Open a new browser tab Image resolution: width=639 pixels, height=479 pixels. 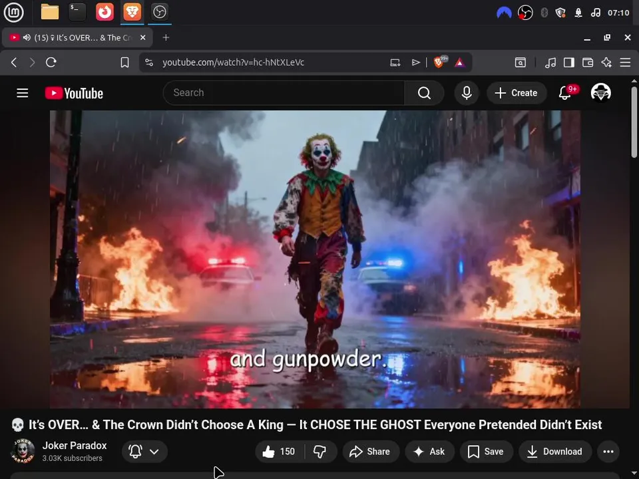click(166, 37)
